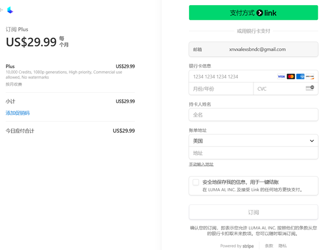Viewport: 327px width, 250px height.
Task: Click the Luma logo icon
Action: [10, 10]
